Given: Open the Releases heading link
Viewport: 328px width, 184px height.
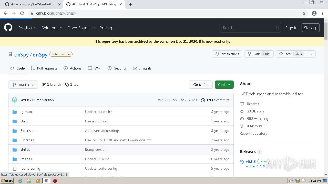Looking at the screenshot, I should [248, 152].
